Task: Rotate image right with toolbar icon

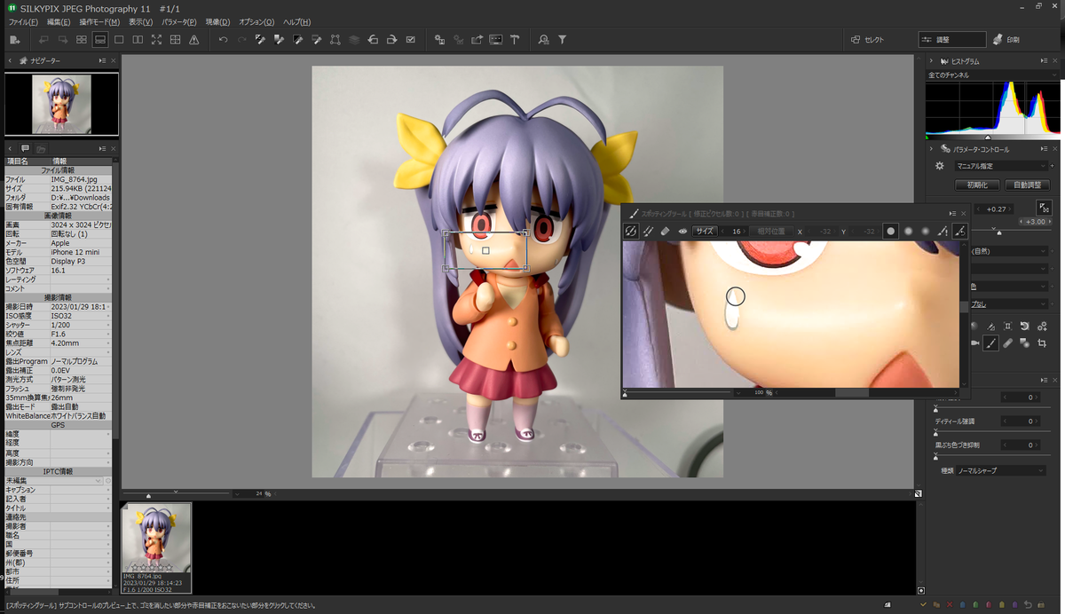Action: pyautogui.click(x=391, y=39)
